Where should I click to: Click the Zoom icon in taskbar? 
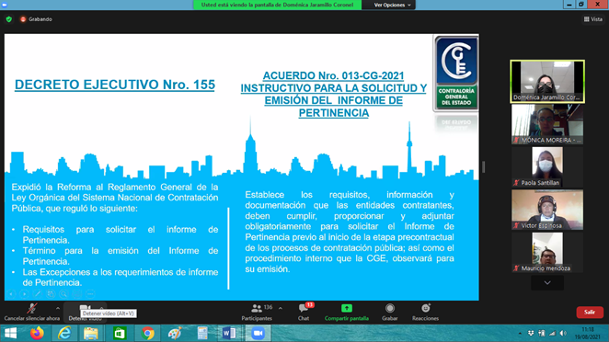tap(258, 334)
